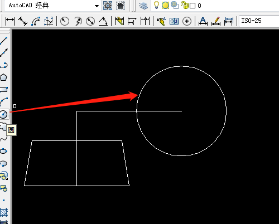Viewport: 279px width, 224px height.
Task: Select the Ellipse Arc tool
Action: 3,163
